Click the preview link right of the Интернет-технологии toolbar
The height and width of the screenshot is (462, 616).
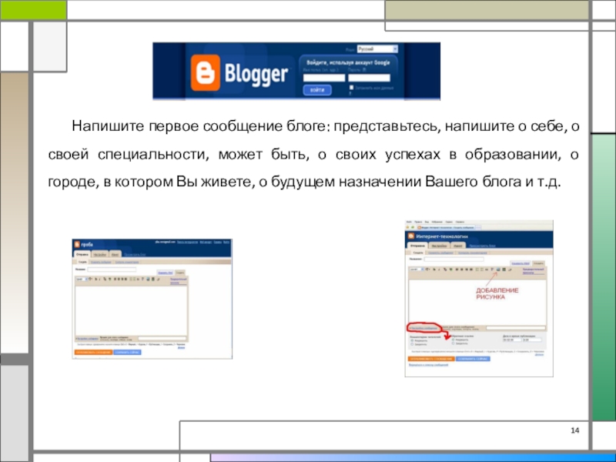tap(534, 271)
